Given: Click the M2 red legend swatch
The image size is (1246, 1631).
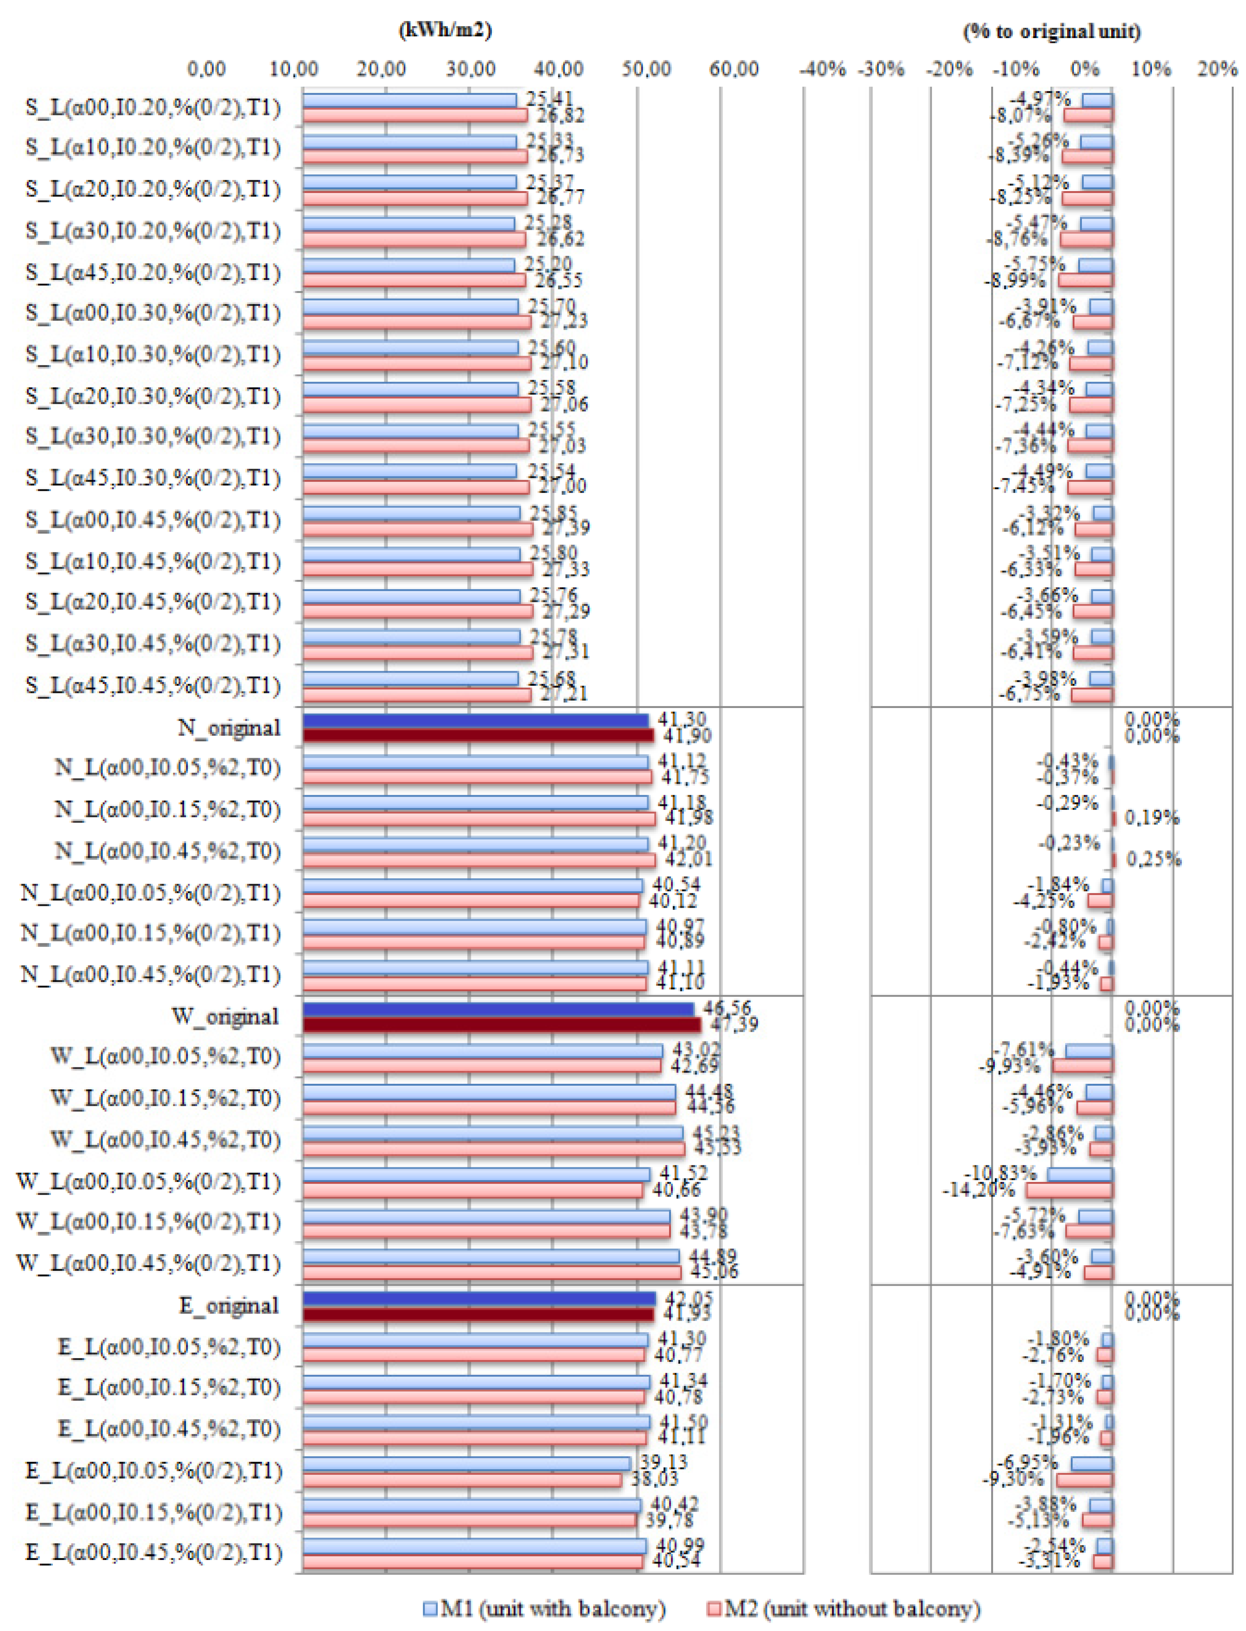Looking at the screenshot, I should tap(714, 1609).
